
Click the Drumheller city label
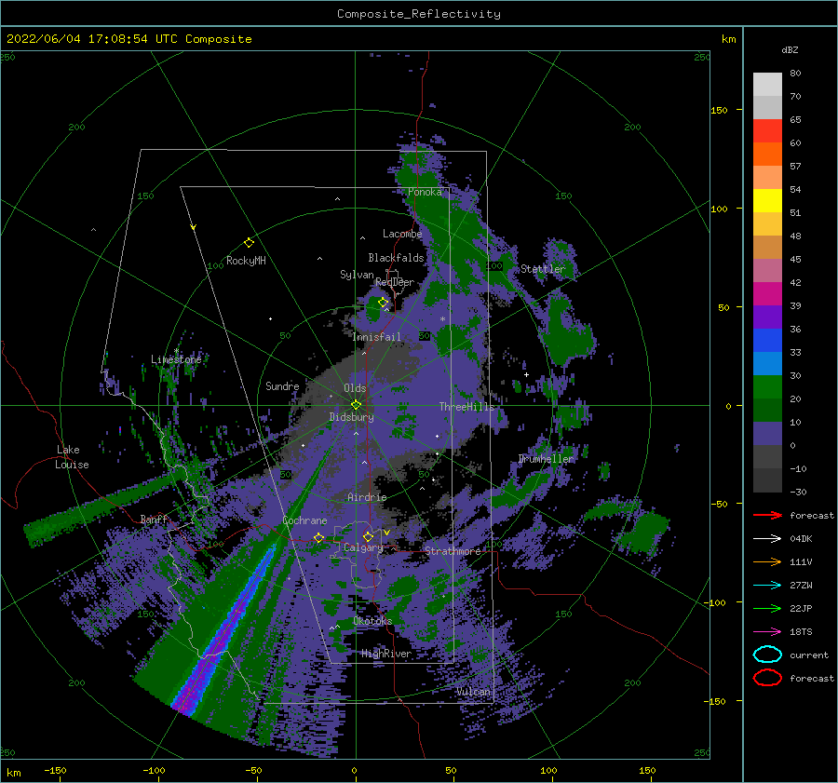(x=546, y=459)
